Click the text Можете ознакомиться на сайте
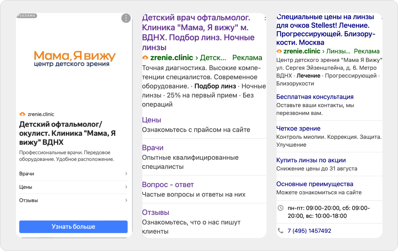Image resolution: width=398 pixels, height=251 pixels. point(319,193)
